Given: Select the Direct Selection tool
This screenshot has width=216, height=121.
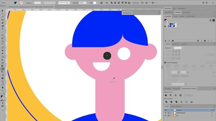Looking at the screenshot, I should (x=3, y=14).
